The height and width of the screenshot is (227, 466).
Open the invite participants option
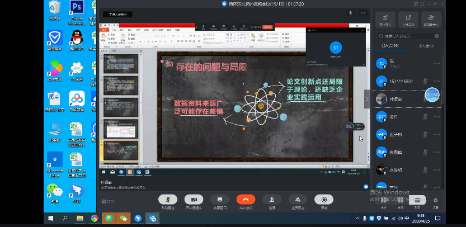tap(272, 200)
